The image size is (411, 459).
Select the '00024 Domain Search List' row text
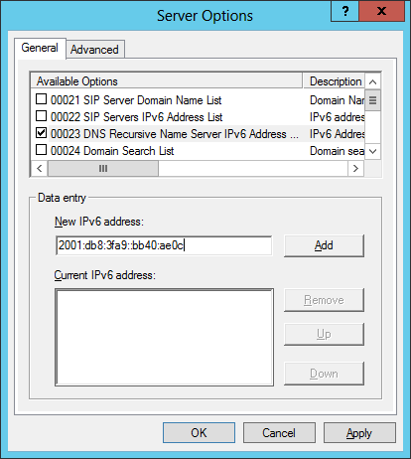[x=112, y=151]
